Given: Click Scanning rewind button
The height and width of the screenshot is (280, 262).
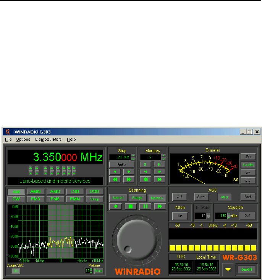Looking at the screenshot, I should coord(116,207).
